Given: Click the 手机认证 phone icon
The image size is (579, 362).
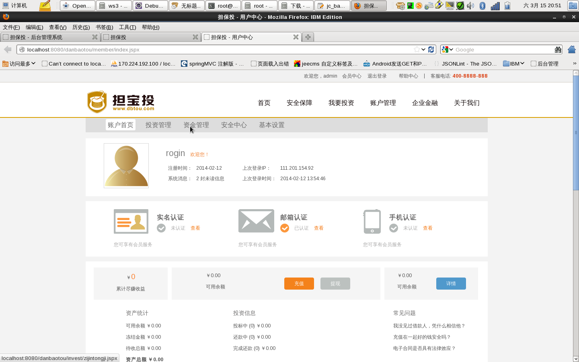Looking at the screenshot, I should coord(372,221).
